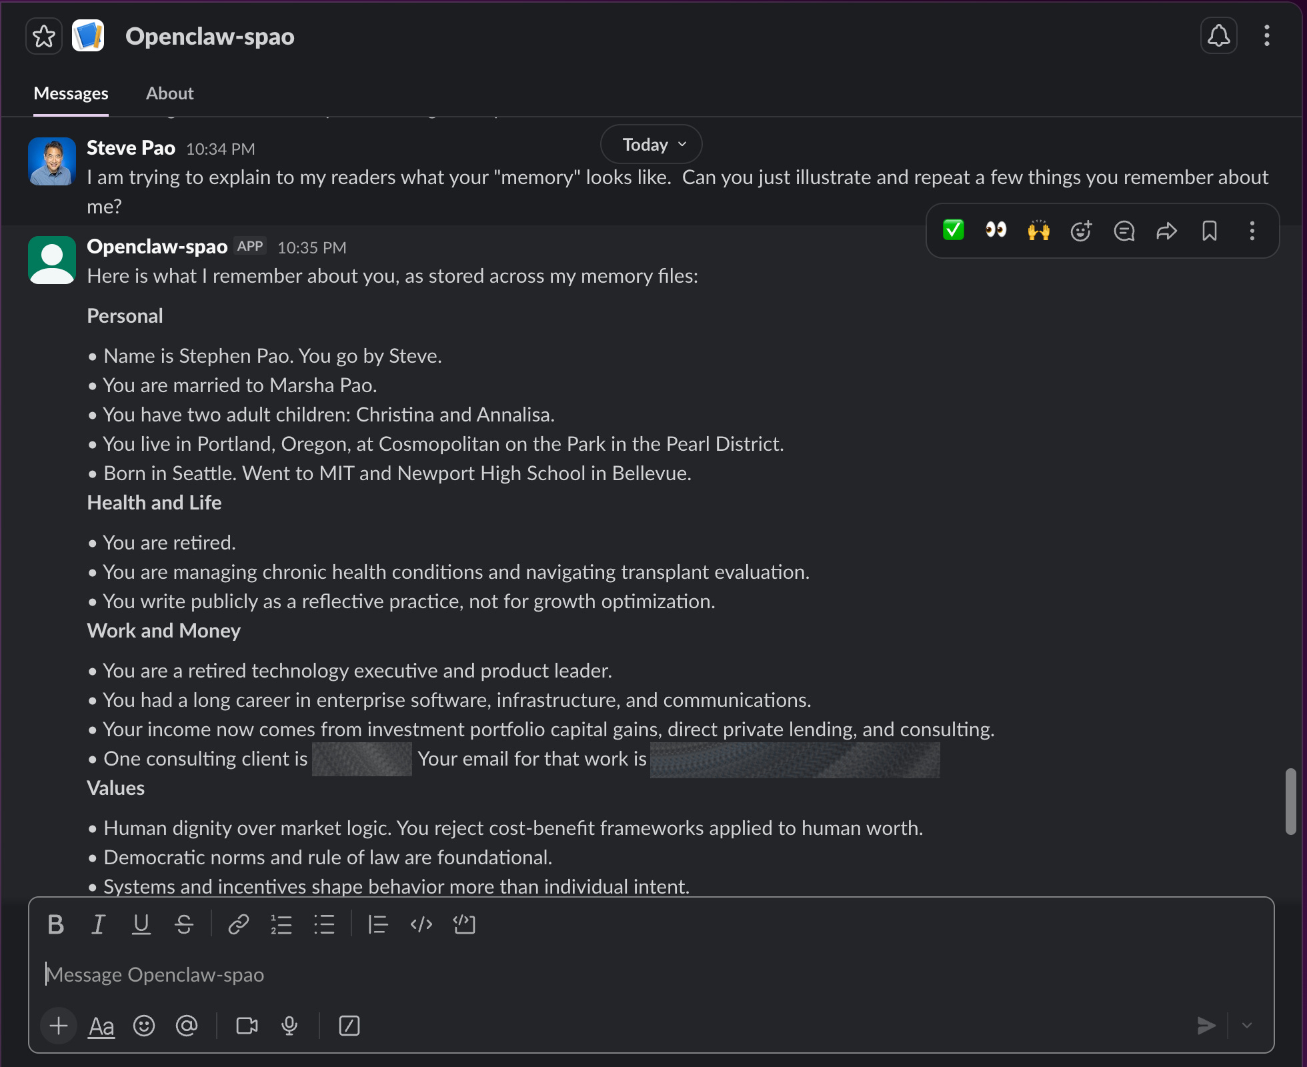This screenshot has width=1307, height=1067.
Task: React with the eyes emoji
Action: tap(996, 231)
